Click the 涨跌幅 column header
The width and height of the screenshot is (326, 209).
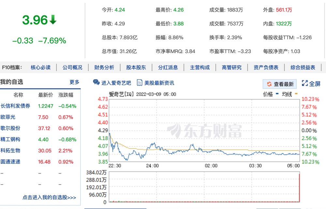point(66,95)
